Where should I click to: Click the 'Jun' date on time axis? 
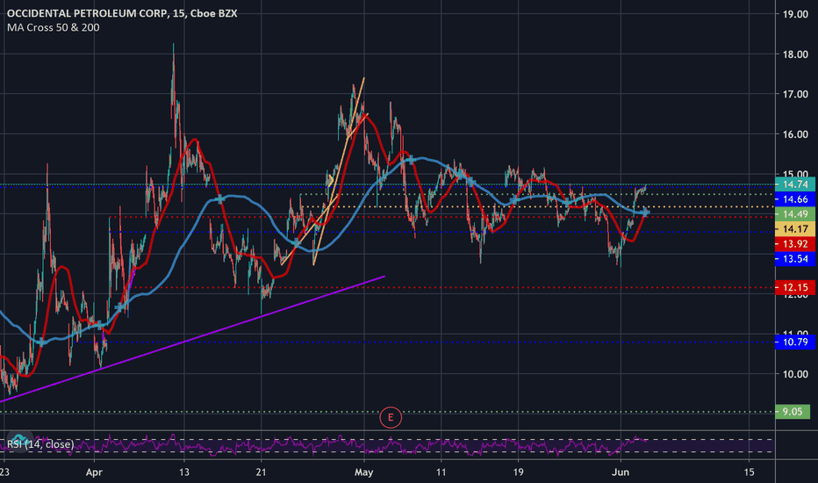(621, 472)
